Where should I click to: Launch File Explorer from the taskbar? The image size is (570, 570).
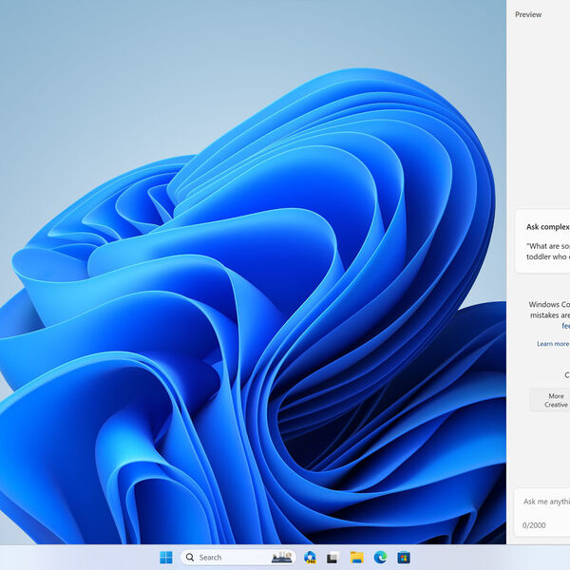356,558
